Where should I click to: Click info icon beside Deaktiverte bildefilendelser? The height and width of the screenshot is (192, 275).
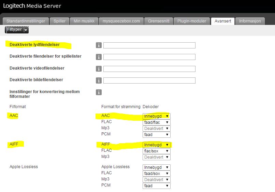pyautogui.click(x=99, y=80)
